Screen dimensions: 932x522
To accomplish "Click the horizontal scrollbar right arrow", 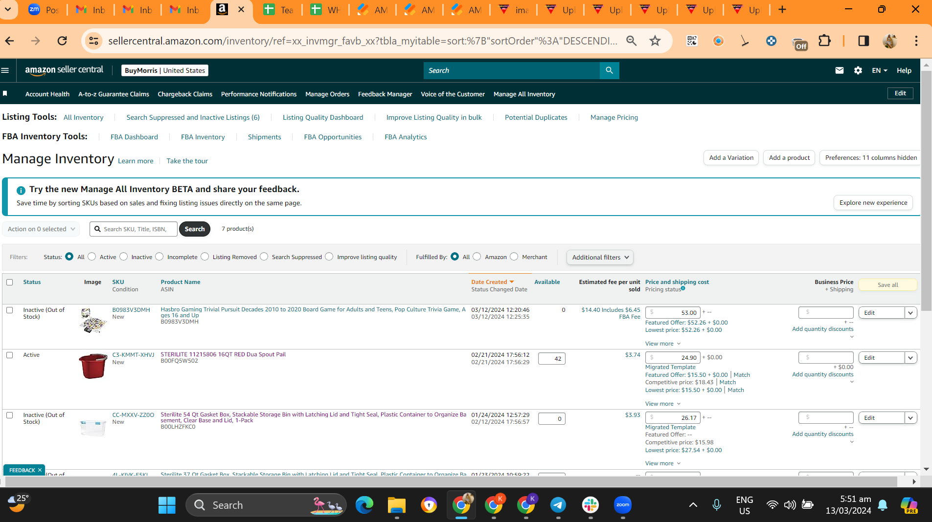I will pyautogui.click(x=914, y=482).
